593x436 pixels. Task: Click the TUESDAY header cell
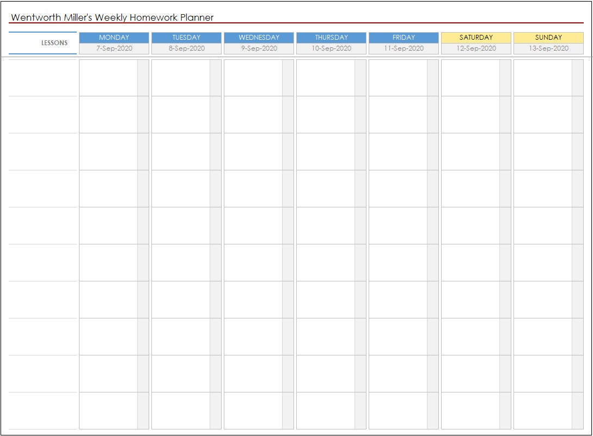(186, 38)
